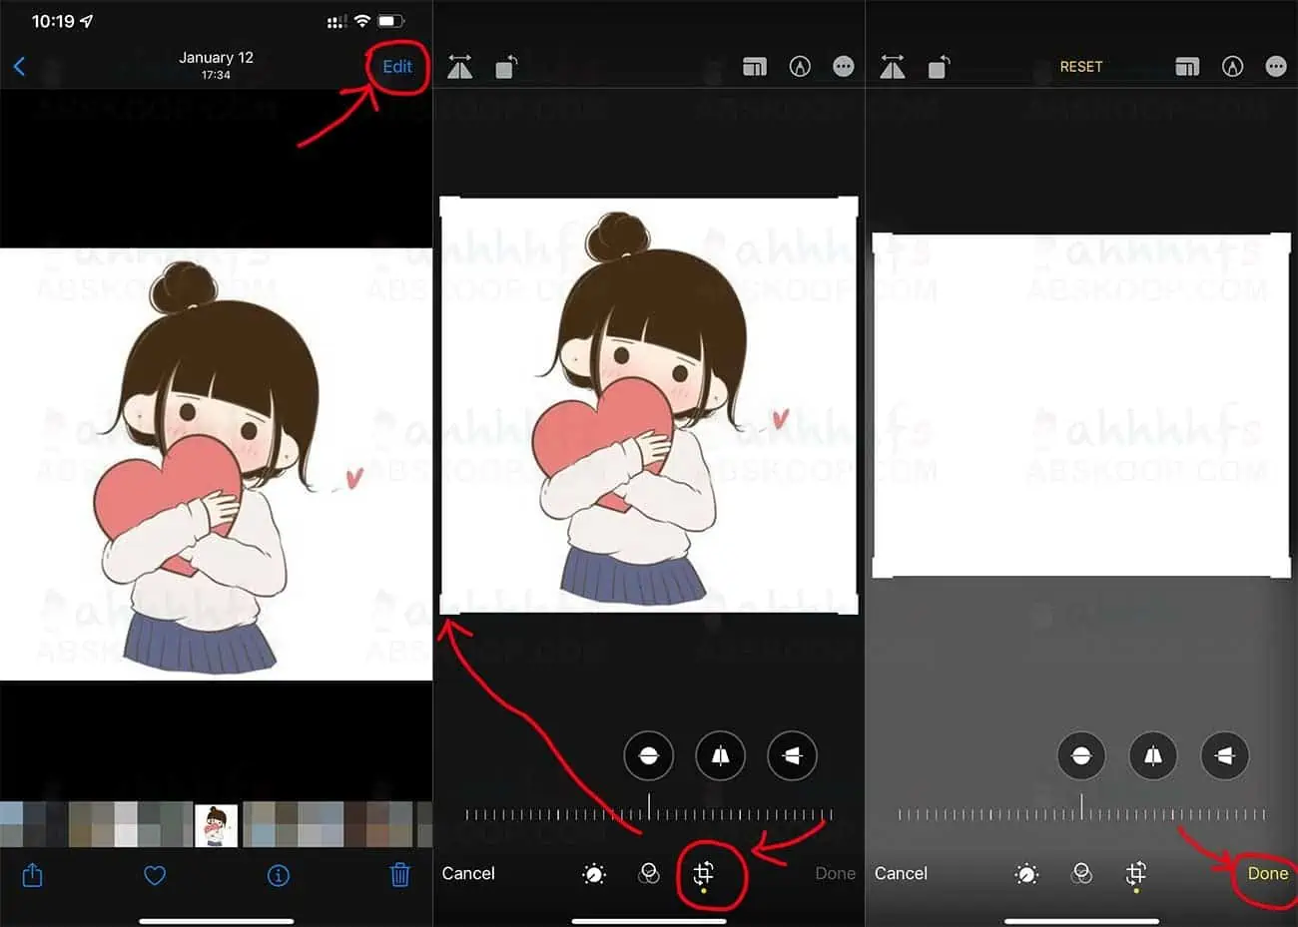Switch to the Filters tool
The width and height of the screenshot is (1298, 927).
pyautogui.click(x=649, y=874)
